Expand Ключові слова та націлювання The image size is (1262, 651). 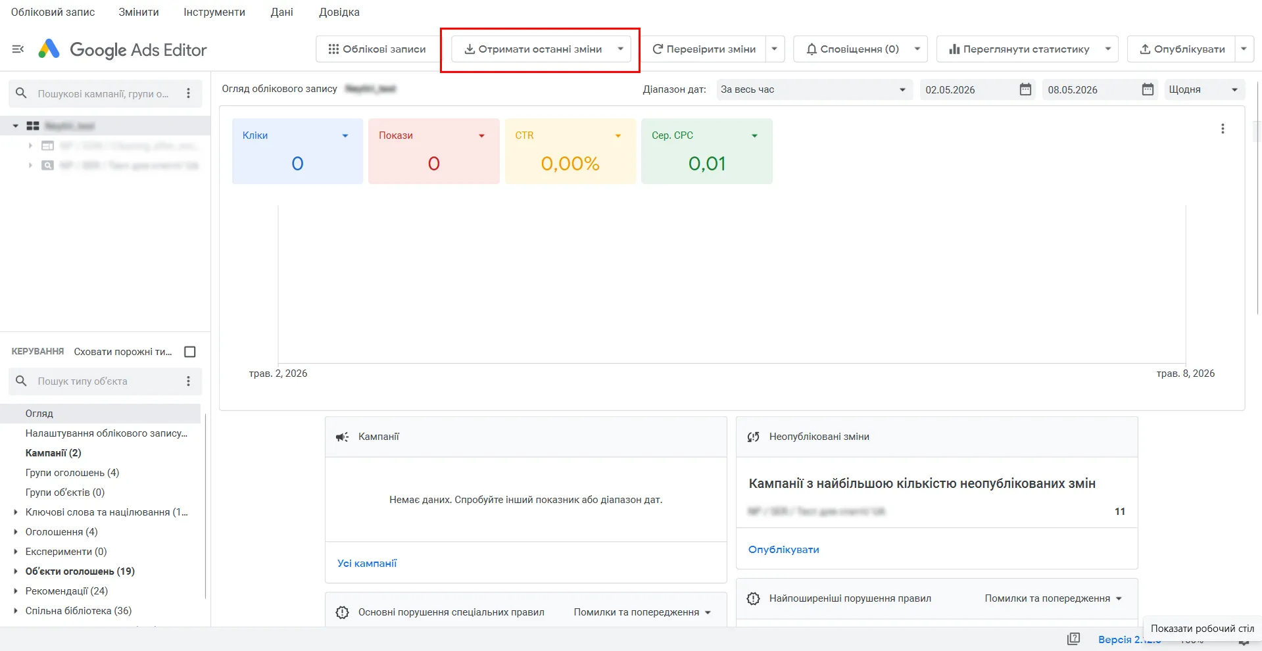point(16,512)
